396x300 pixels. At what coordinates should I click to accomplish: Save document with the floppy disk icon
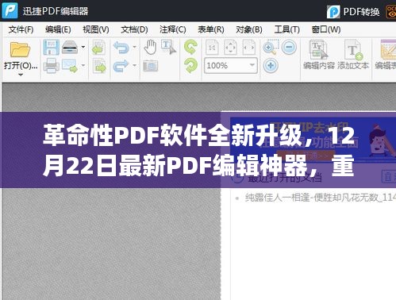pyautogui.click(x=51, y=48)
